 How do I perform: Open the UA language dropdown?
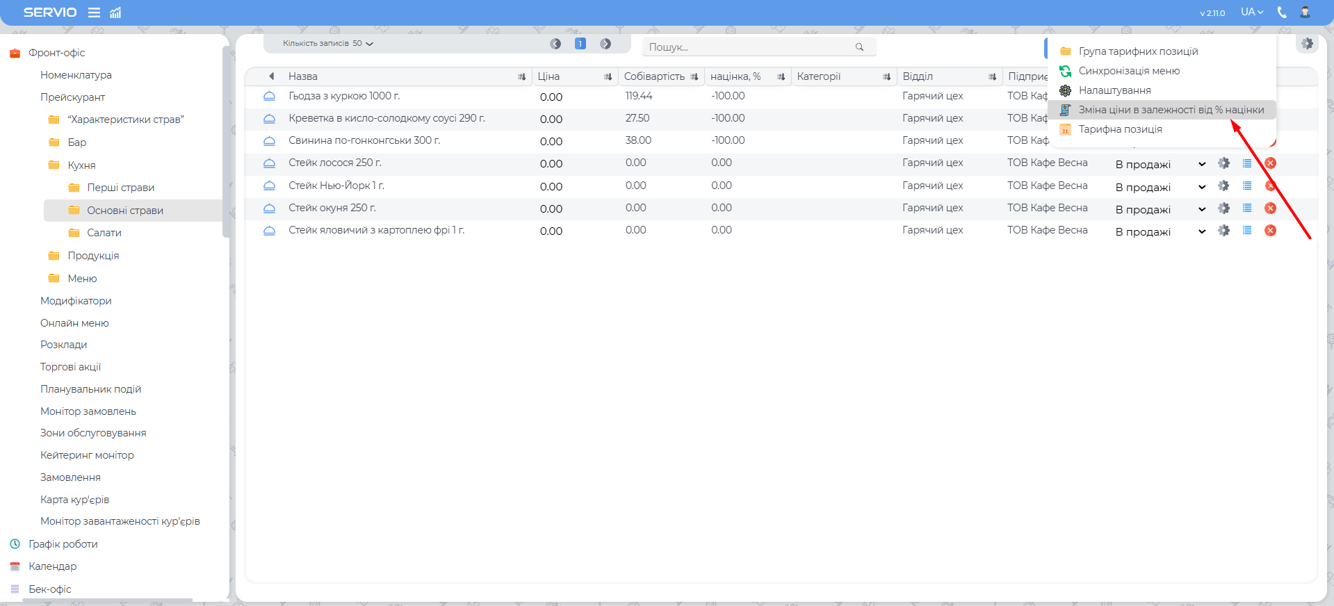click(1251, 13)
